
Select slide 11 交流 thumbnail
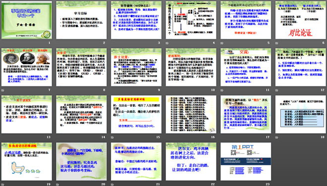(246, 67)
